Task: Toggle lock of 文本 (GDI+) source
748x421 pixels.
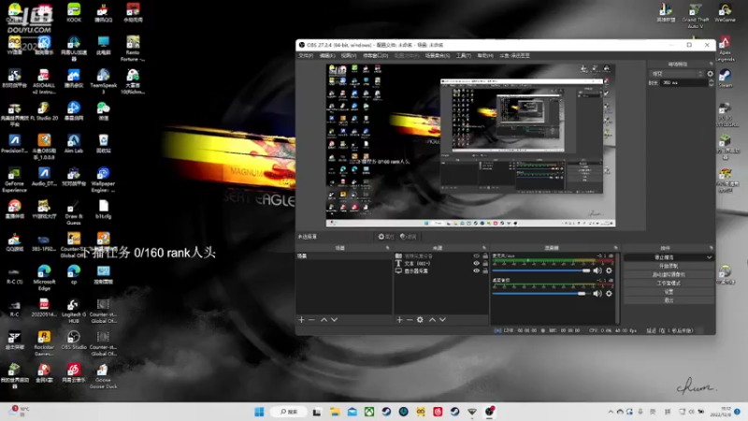Action: (485, 264)
